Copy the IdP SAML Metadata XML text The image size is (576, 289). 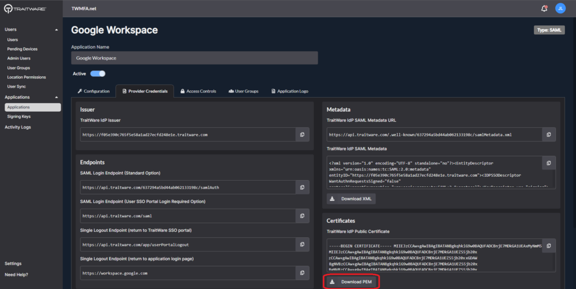coord(549,163)
